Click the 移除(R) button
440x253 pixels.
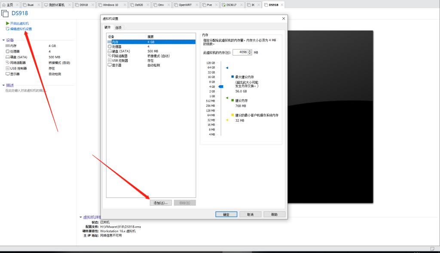coord(185,203)
